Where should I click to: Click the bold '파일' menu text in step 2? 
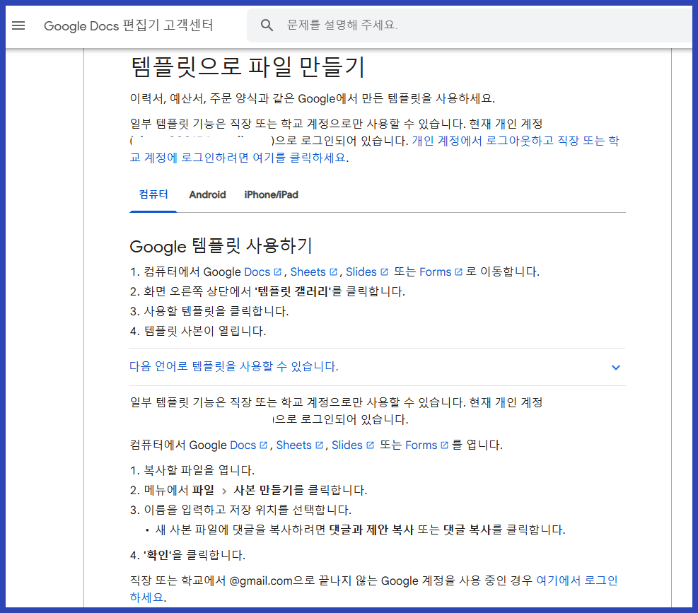pyautogui.click(x=203, y=490)
